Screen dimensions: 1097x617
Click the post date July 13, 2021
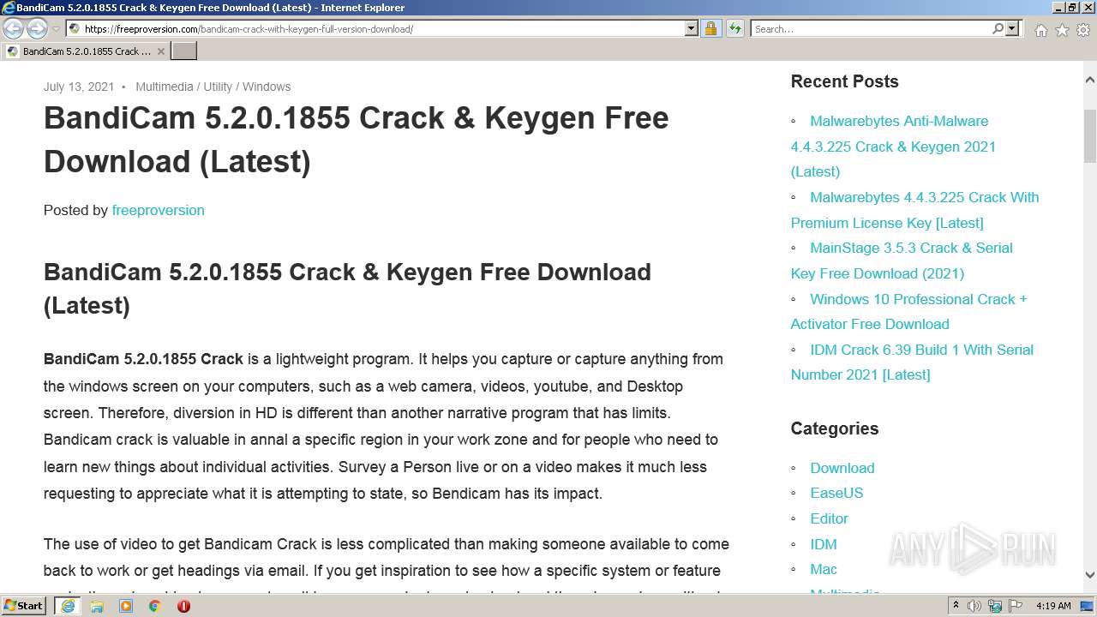(x=79, y=87)
